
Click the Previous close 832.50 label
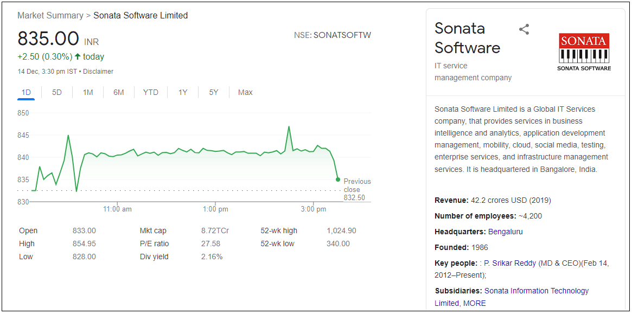pos(357,189)
